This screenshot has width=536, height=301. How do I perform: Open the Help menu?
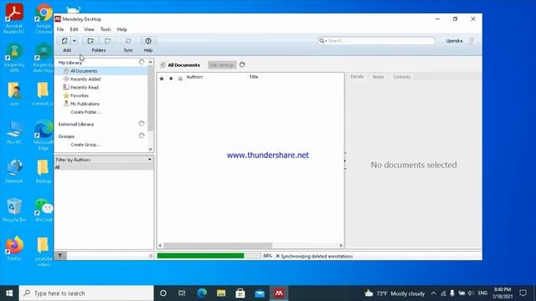pyautogui.click(x=121, y=29)
